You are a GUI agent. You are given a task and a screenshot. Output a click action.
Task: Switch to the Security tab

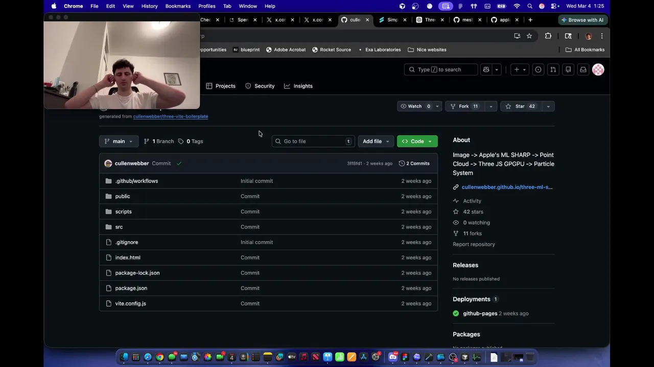(x=260, y=86)
